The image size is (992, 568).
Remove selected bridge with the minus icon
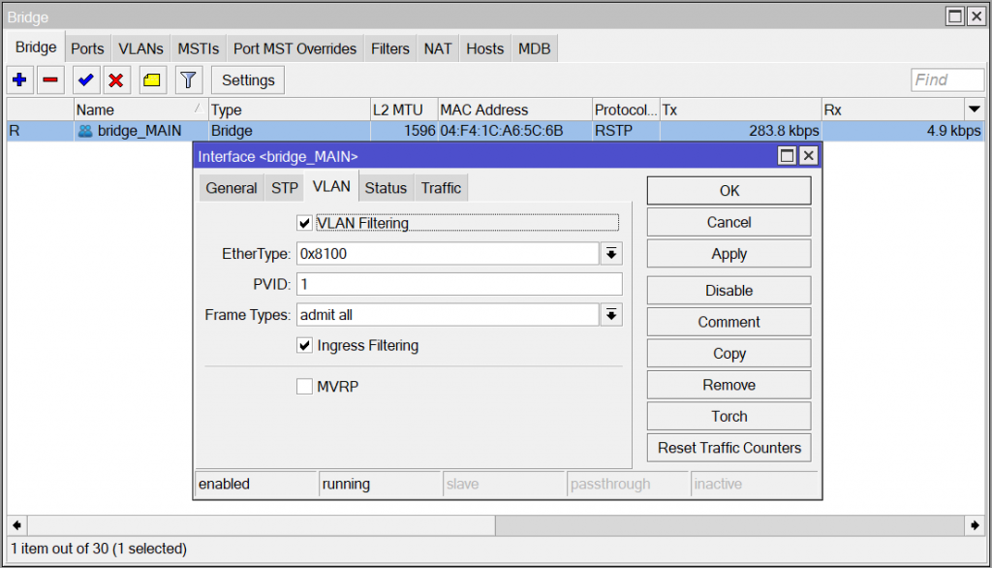[50, 79]
